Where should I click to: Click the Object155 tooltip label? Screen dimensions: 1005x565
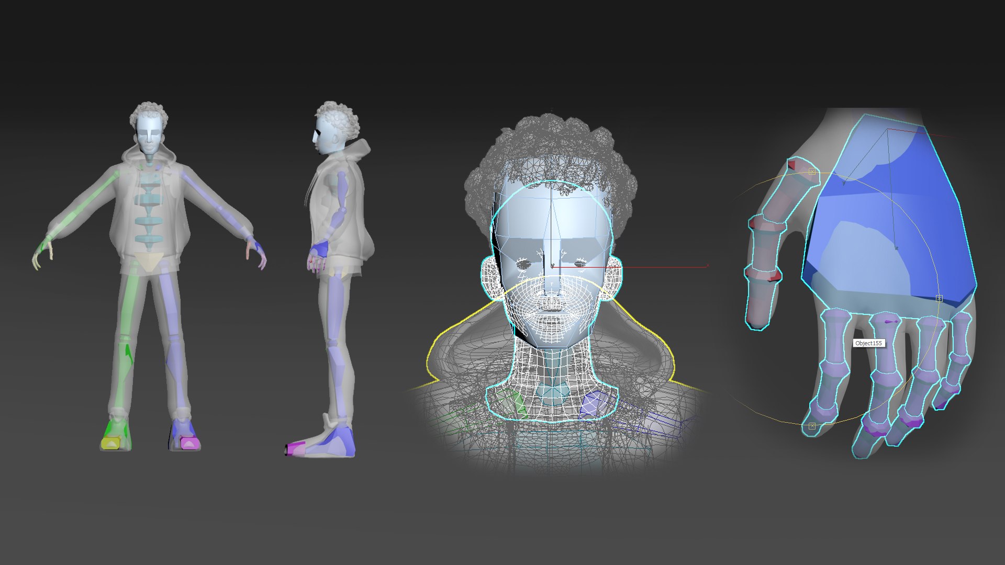click(x=868, y=343)
